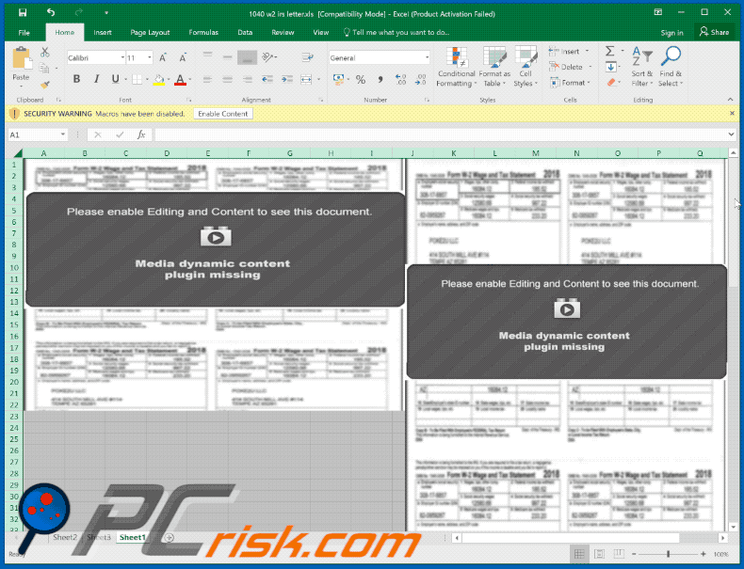Click the Cut scissors icon
744x569 pixels.
[44, 53]
